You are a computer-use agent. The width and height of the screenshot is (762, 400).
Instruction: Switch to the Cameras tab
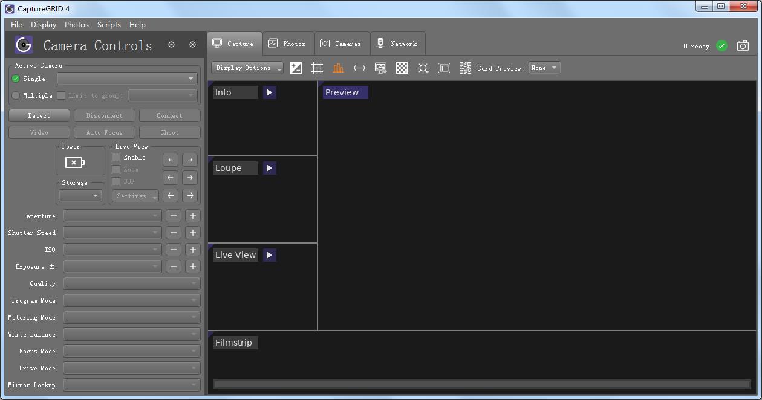[x=341, y=44]
